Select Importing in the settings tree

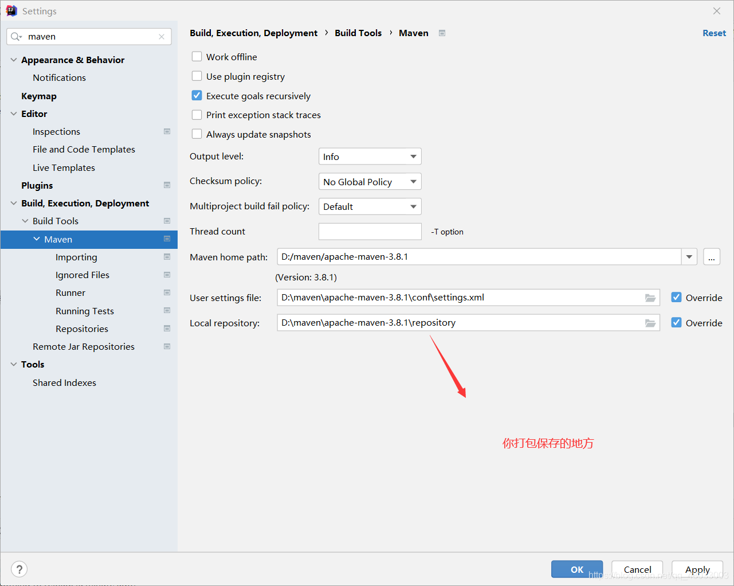(76, 257)
